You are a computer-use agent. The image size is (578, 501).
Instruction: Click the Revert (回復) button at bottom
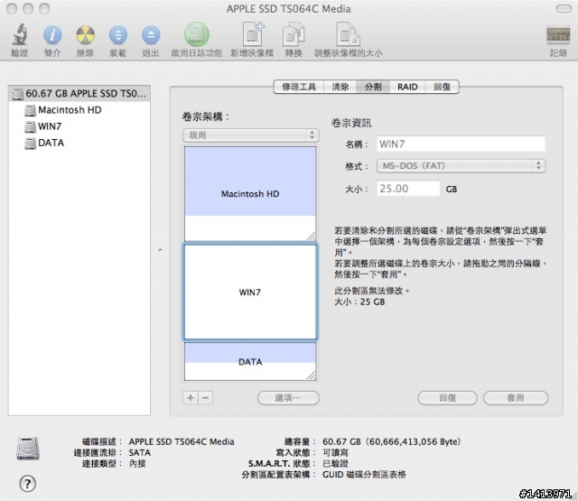[x=447, y=398]
